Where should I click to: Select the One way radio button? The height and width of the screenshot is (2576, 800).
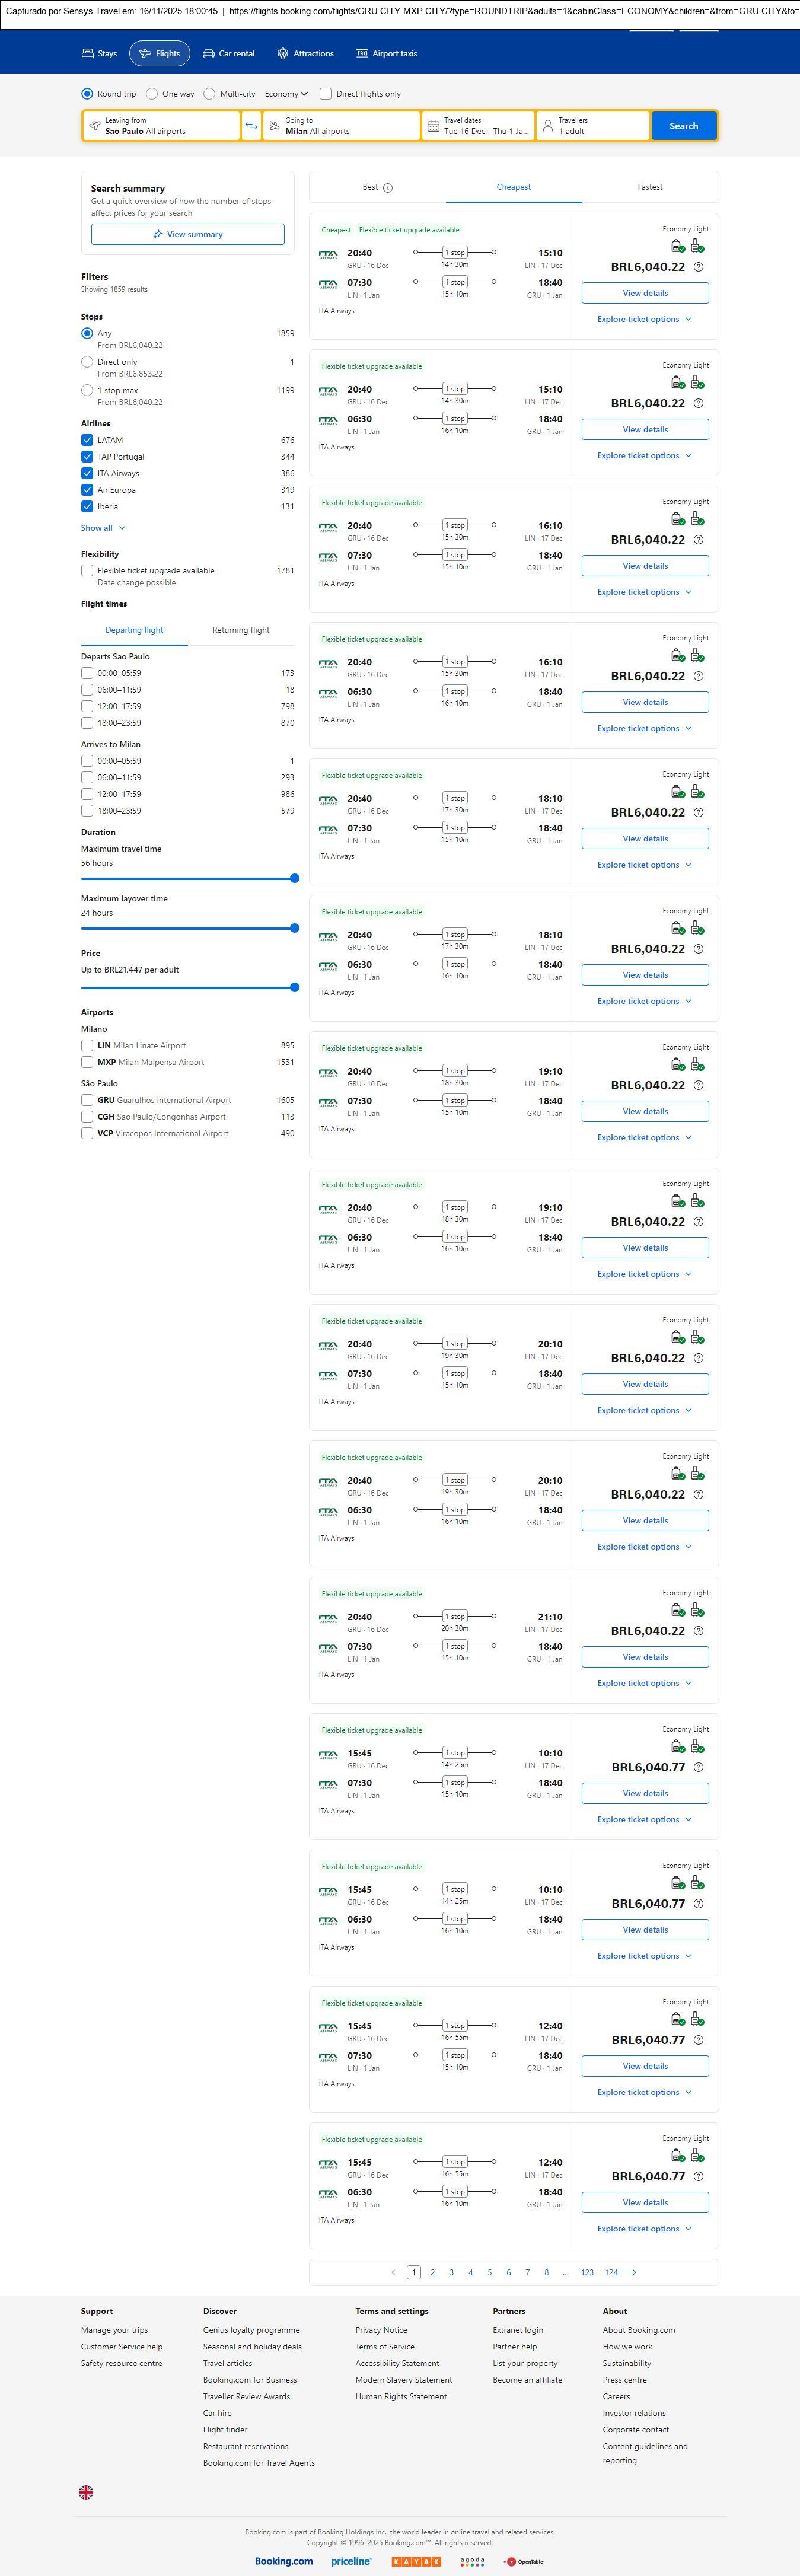[x=152, y=94]
